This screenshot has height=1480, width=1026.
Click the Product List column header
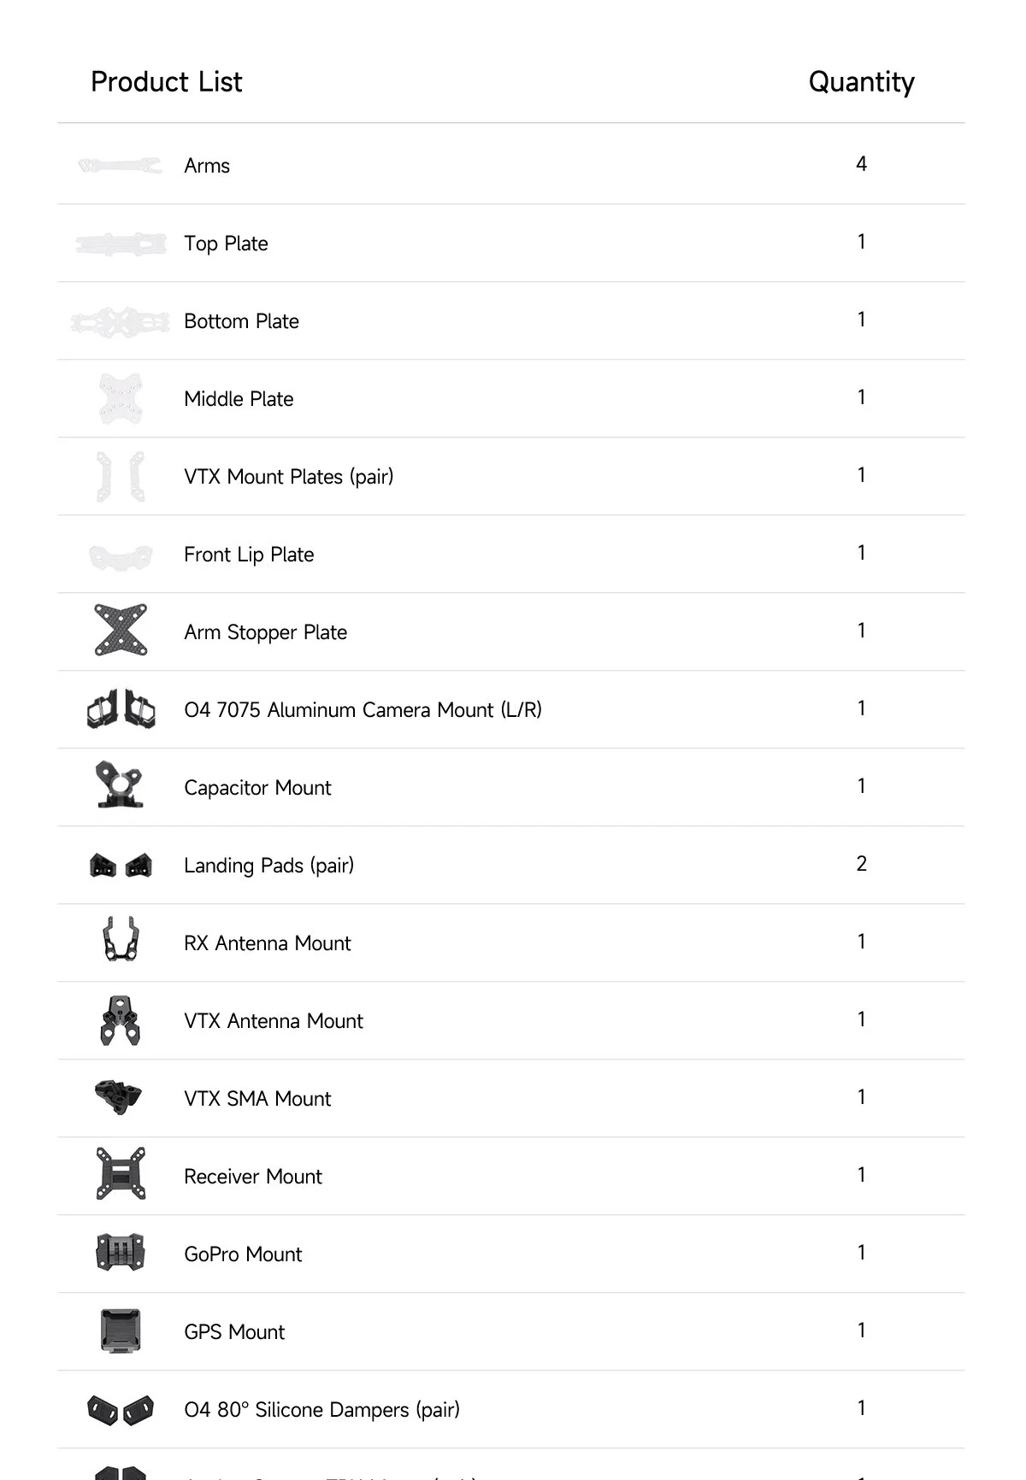click(x=167, y=82)
